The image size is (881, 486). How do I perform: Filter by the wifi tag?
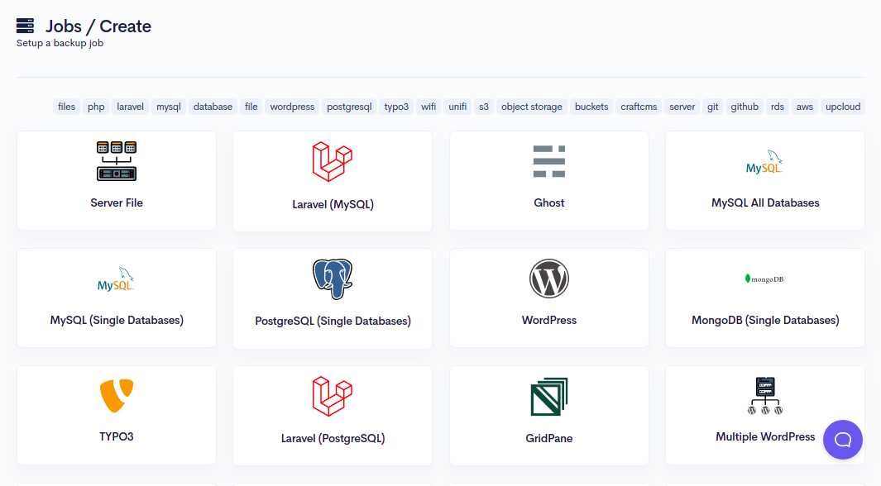[429, 107]
